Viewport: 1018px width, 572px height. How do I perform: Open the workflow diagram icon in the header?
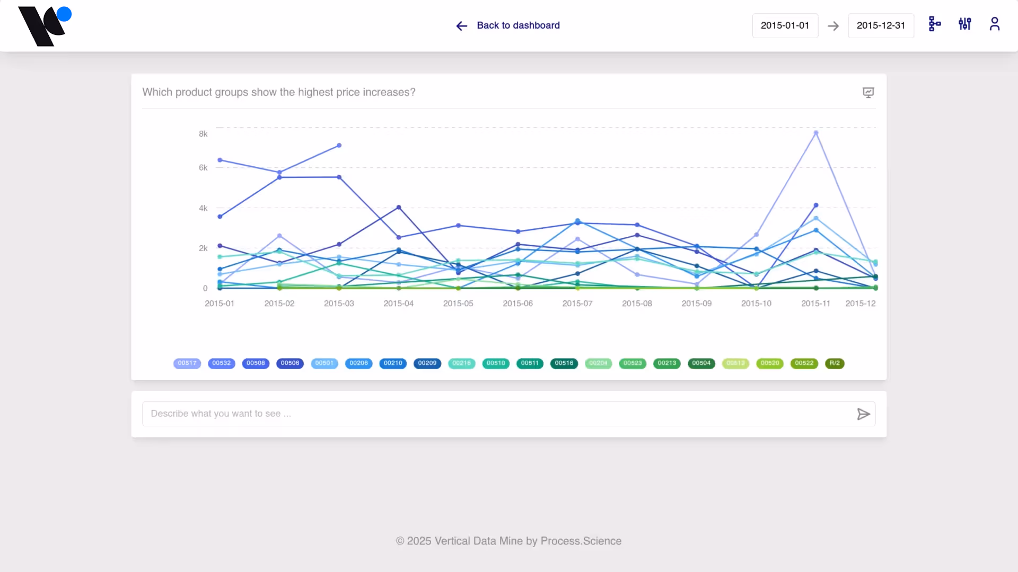click(935, 24)
